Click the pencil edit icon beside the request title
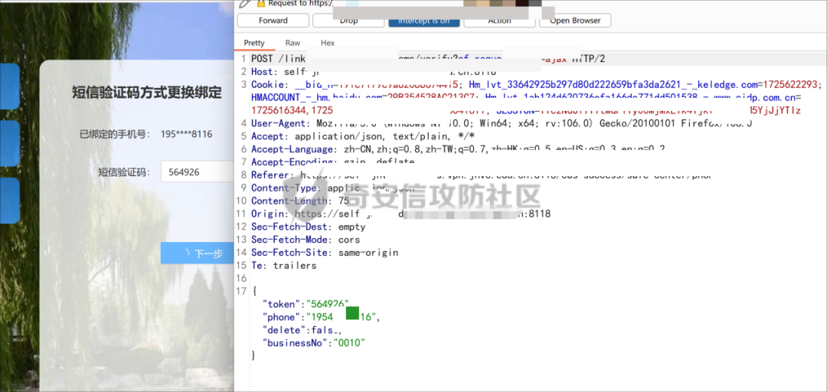Image resolution: width=827 pixels, height=392 pixels. point(244,3)
